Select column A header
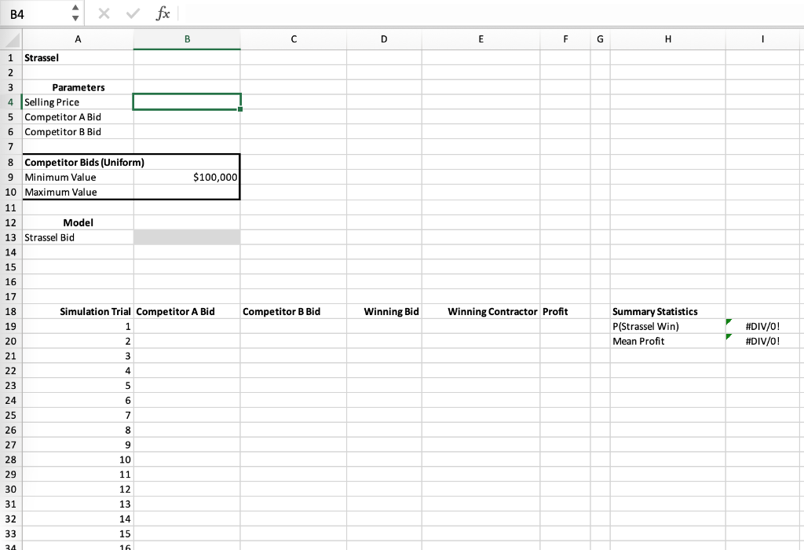Viewport: 804px width, 550px height. pyautogui.click(x=78, y=39)
